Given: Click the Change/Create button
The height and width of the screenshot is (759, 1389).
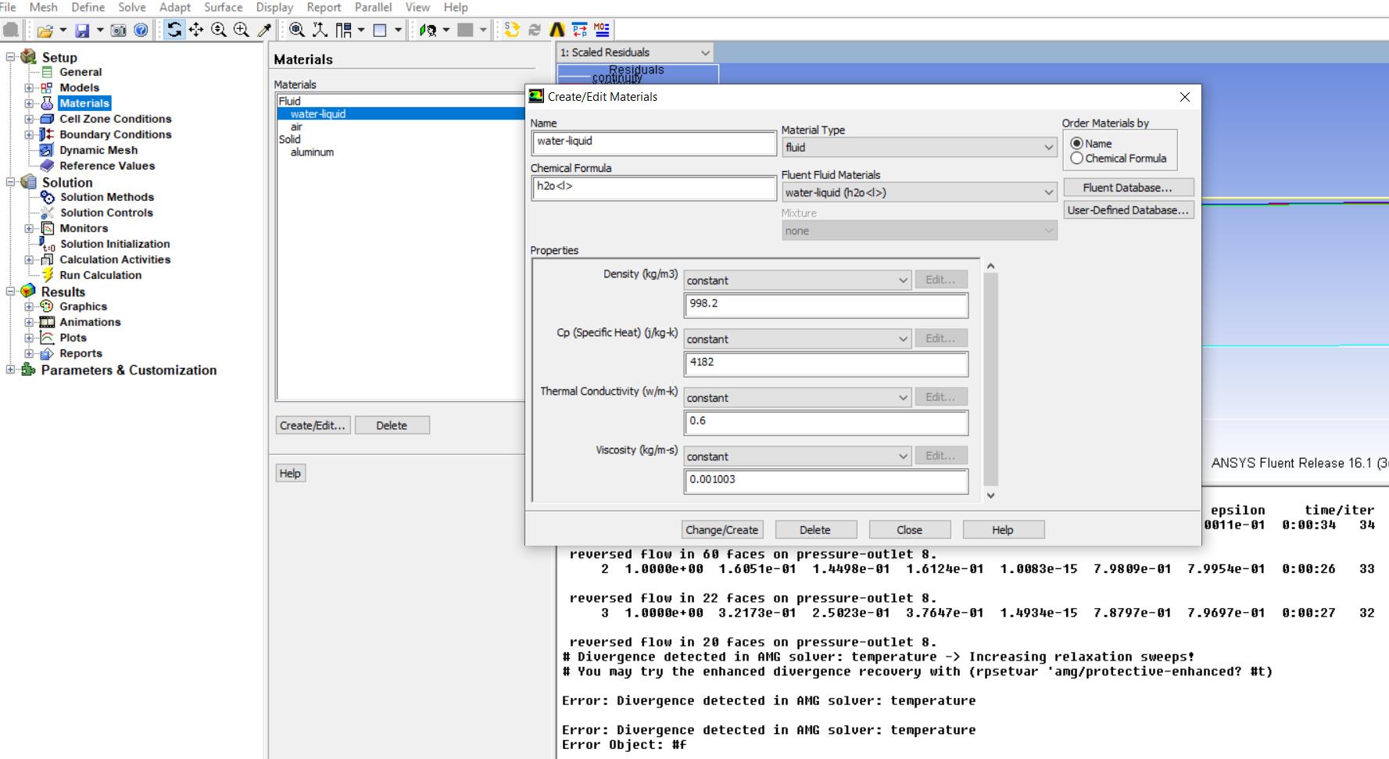Looking at the screenshot, I should tap(721, 530).
